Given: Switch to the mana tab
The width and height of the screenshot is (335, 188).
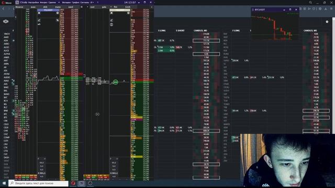Looking at the screenshot, I should 58,7.
